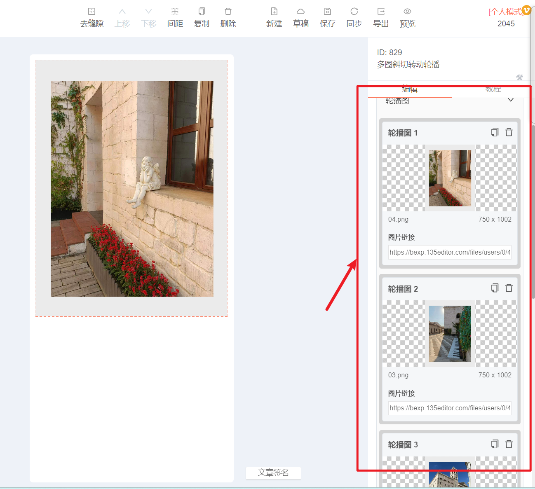Click the 同步 sync icon
This screenshot has height=489, width=535.
tap(354, 12)
